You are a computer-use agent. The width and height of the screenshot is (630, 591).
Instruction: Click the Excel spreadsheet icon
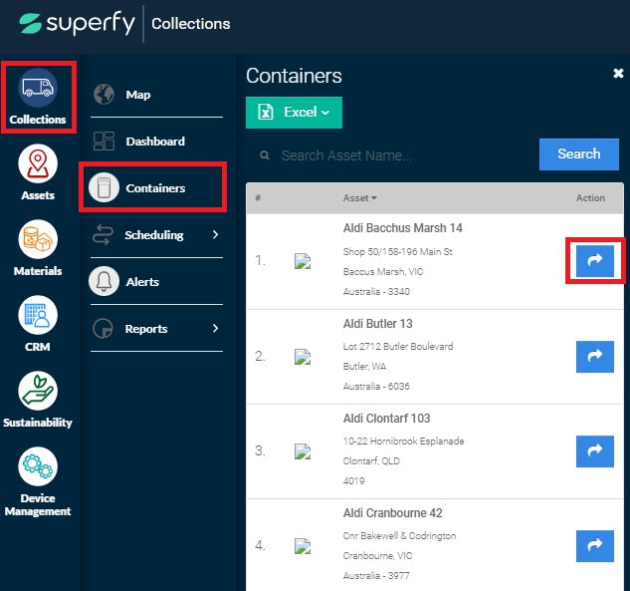pyautogui.click(x=266, y=112)
